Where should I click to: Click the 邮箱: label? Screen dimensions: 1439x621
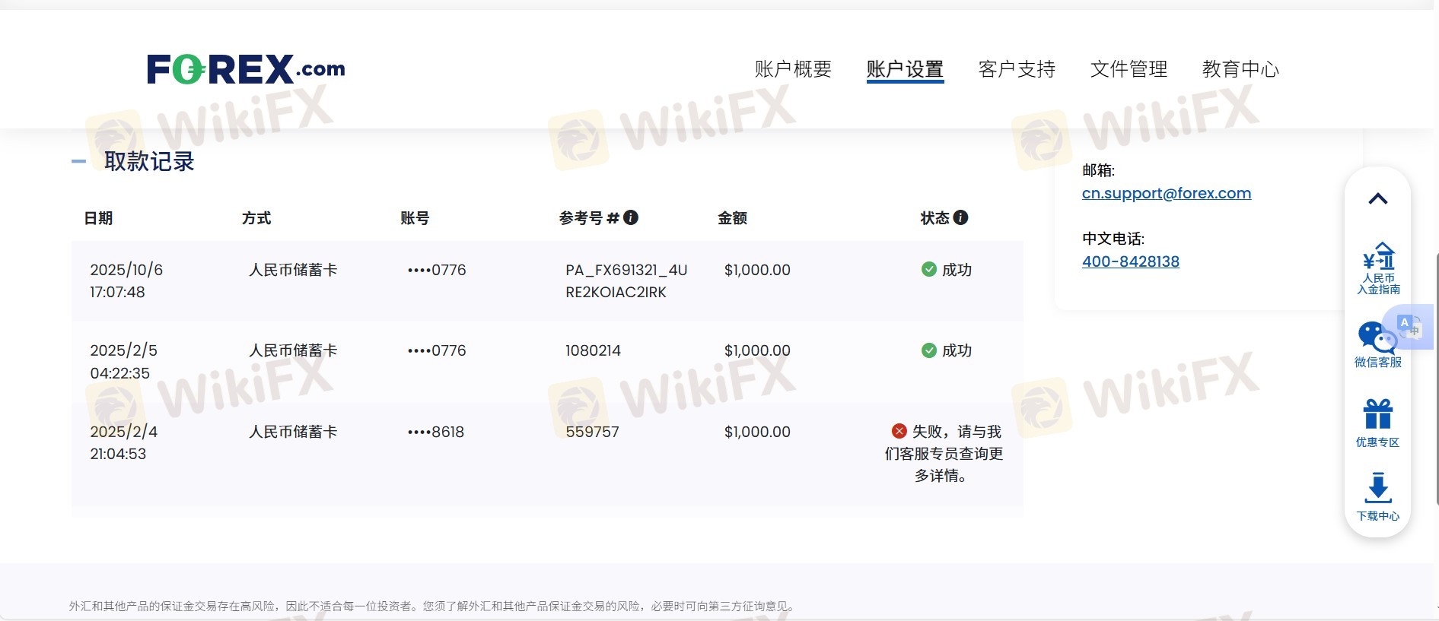pyautogui.click(x=1098, y=170)
